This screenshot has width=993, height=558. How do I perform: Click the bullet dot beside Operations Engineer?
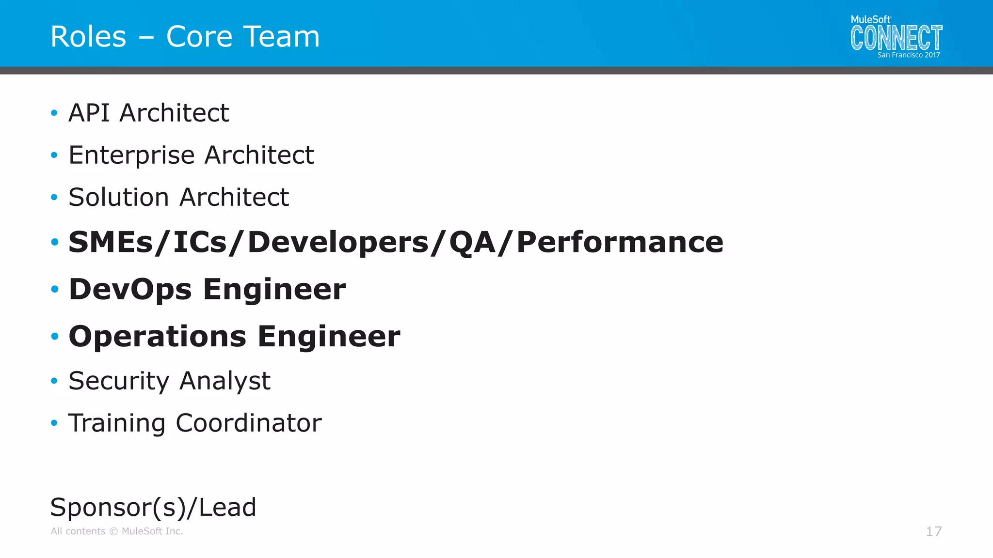[x=55, y=337]
